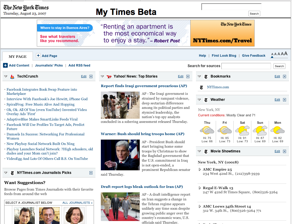Open Journalists' Picks

tap(49, 65)
